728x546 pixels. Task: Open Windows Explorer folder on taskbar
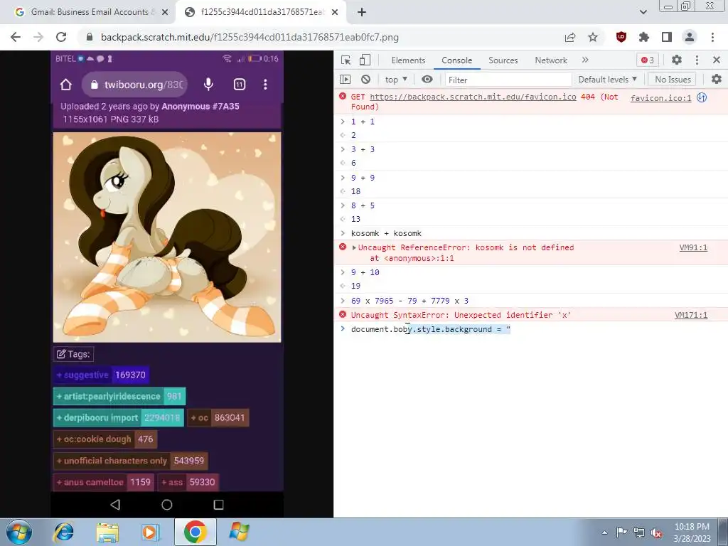pyautogui.click(x=107, y=532)
